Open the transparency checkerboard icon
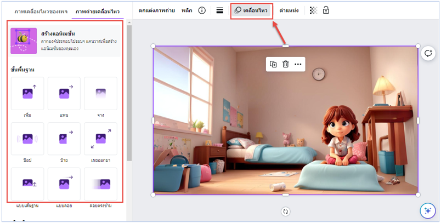Screen dimensions: 441x223 pos(313,10)
